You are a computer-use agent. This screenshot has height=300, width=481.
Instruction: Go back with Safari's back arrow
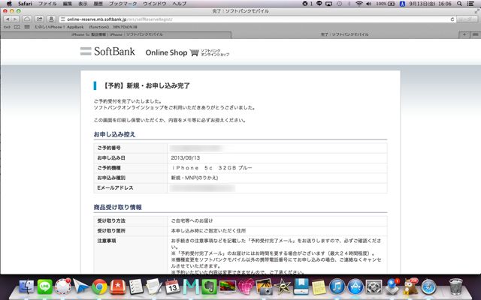pos(8,19)
